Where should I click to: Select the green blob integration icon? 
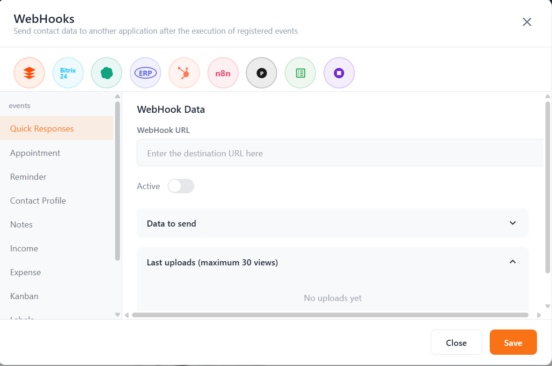[106, 73]
